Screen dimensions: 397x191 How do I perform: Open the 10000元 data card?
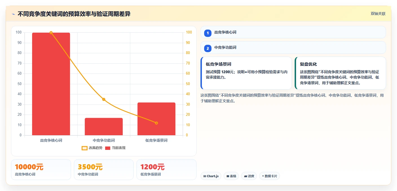click(x=41, y=170)
